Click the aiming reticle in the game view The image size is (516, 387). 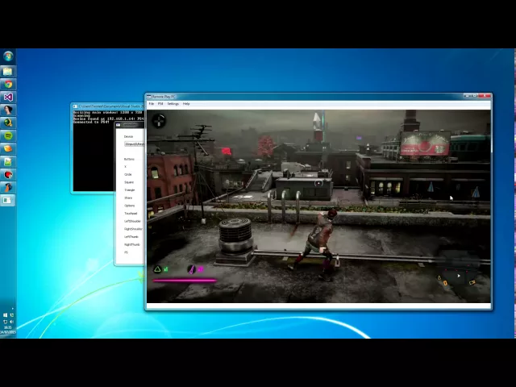(x=318, y=183)
